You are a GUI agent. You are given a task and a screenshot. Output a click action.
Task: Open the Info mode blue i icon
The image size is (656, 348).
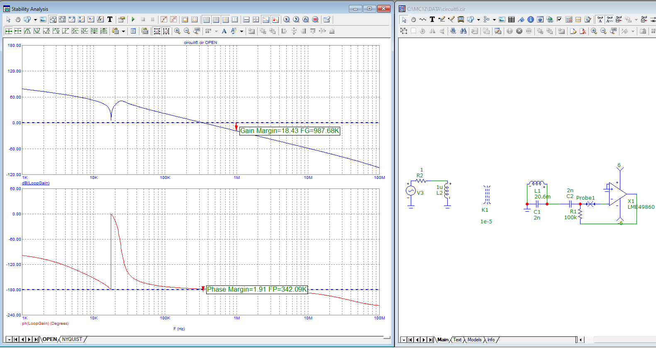531,19
